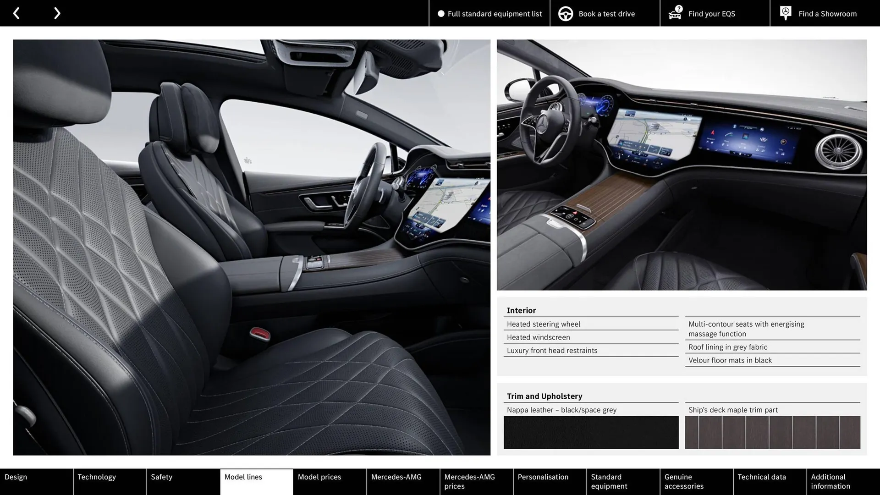Click the Interior heading

521,310
